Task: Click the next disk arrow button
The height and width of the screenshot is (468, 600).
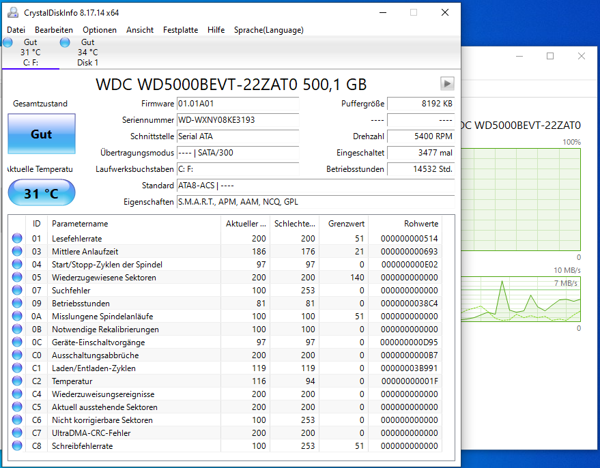Action: pos(447,83)
